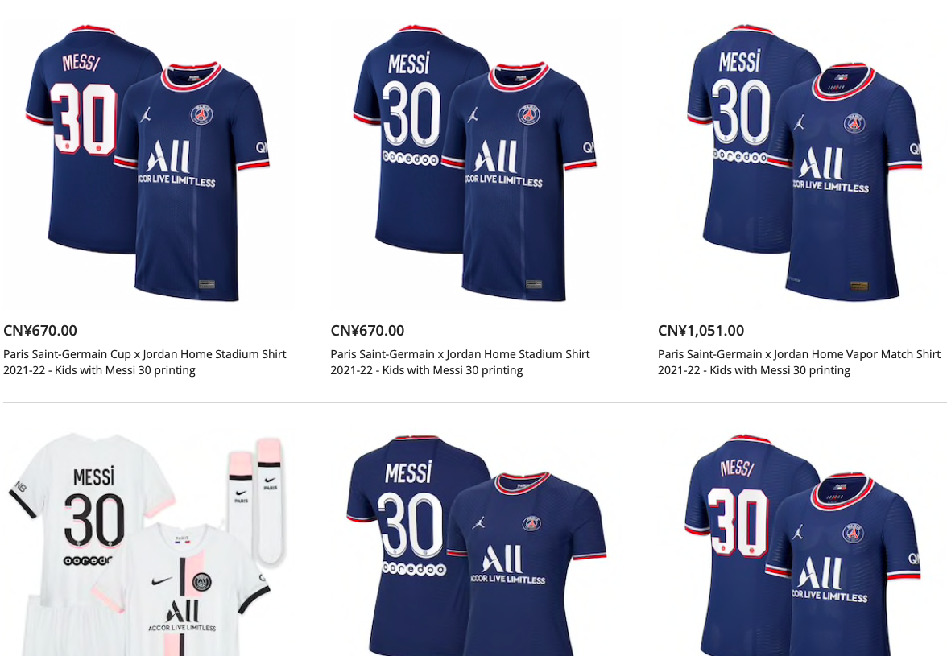Click the Jumpman logo on the women's home shirt

(479, 522)
